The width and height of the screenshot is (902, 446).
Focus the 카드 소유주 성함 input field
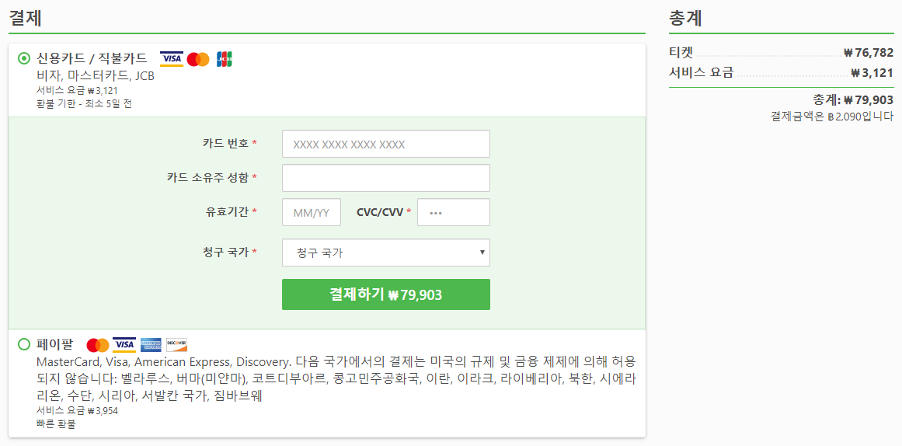click(x=386, y=178)
